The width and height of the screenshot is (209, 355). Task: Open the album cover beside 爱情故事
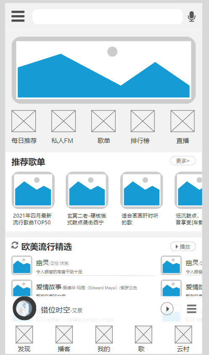(22, 289)
